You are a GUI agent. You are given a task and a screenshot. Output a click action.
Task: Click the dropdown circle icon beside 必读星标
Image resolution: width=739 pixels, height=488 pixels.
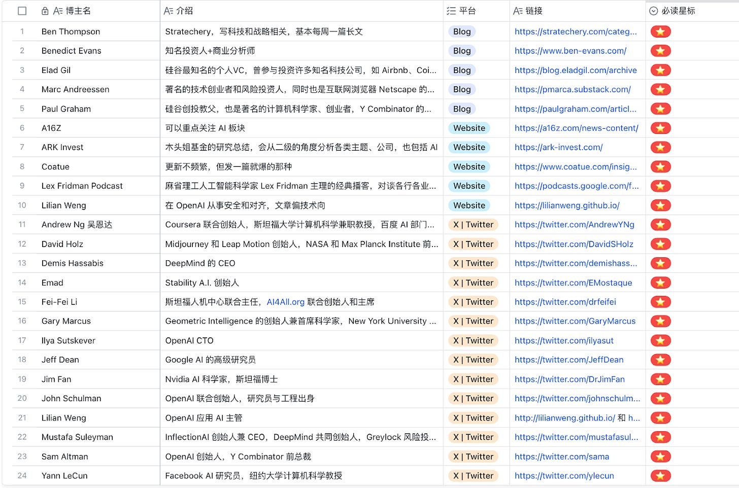[654, 11]
